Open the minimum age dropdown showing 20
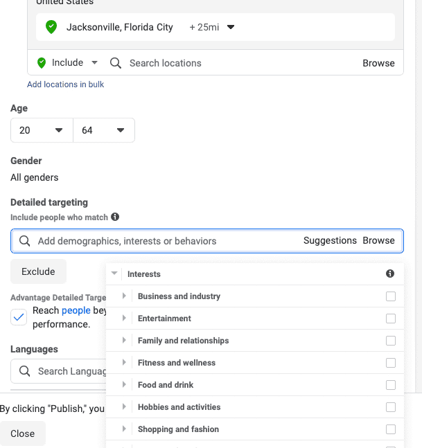 tap(42, 130)
